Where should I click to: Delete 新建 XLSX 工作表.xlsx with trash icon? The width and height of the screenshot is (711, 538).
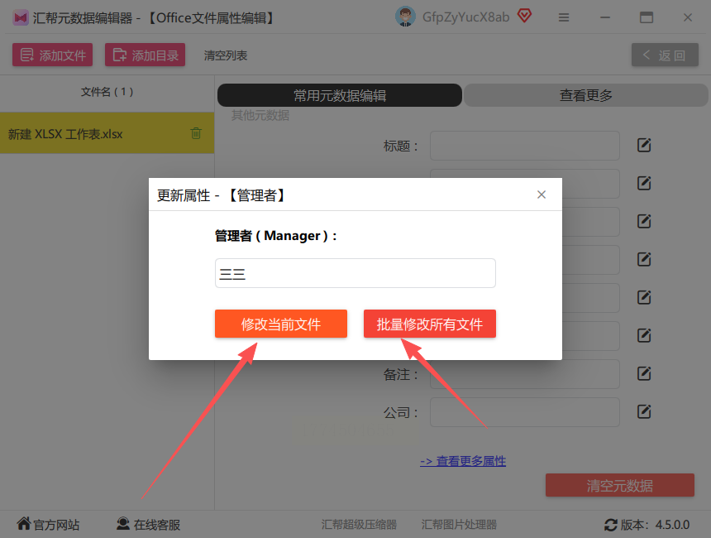click(196, 133)
